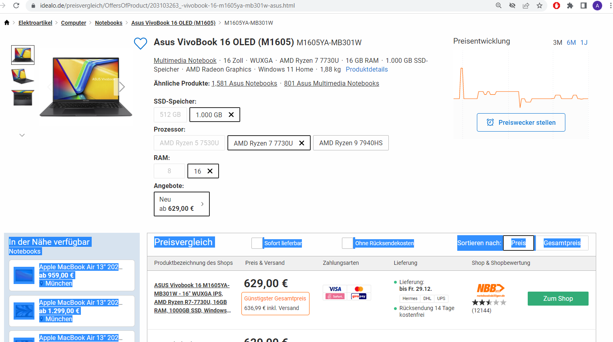Image resolution: width=613 pixels, height=342 pixels.
Task: Select the AMD Ryzen 5 7530U processor
Action: 189,143
